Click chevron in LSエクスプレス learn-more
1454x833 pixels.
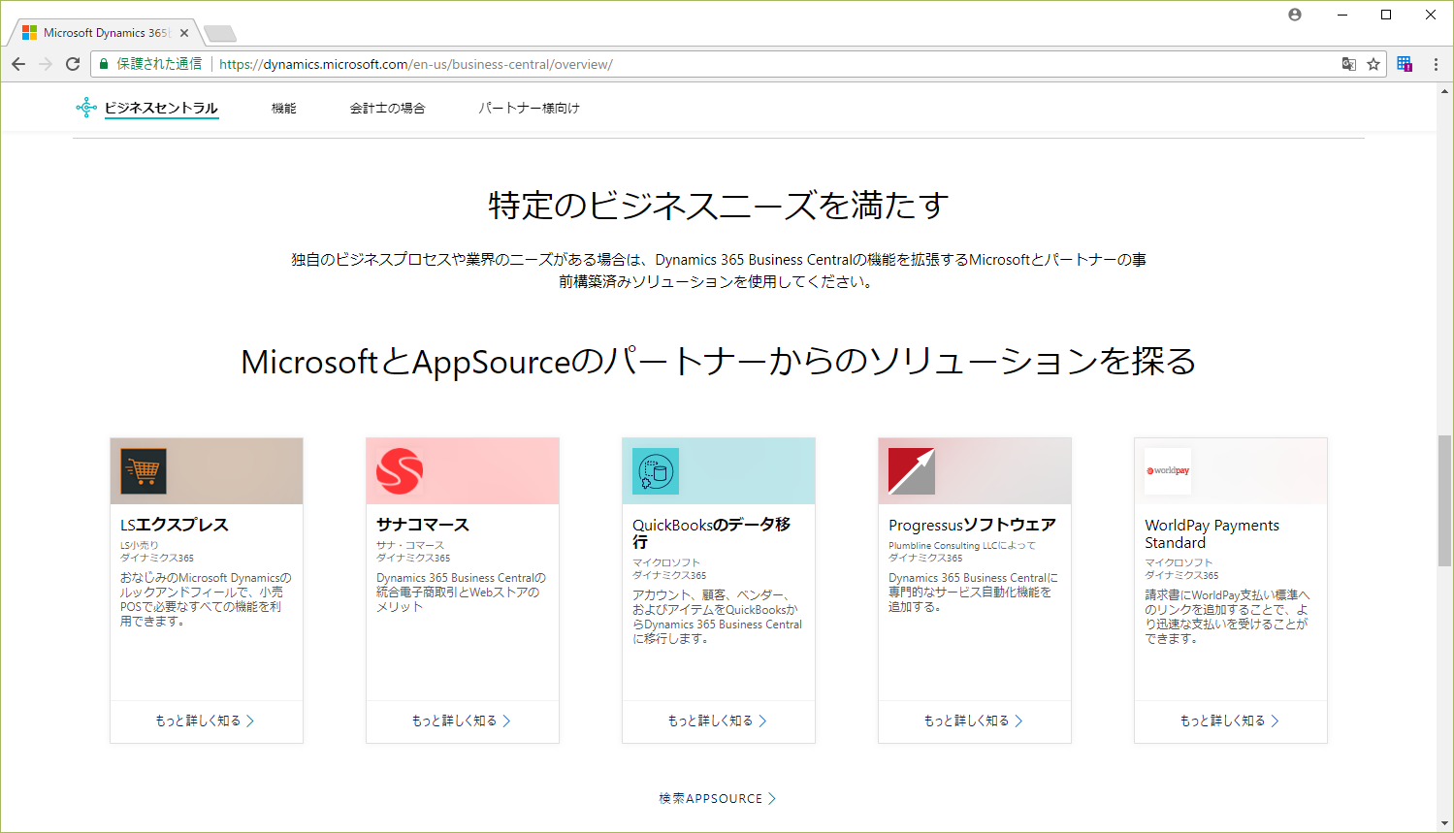250,721
